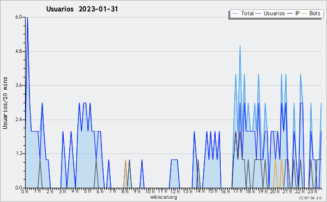Screen dimensions: 327x202
Task: Click the '4 h' x-axis label
Action: pos(75,191)
